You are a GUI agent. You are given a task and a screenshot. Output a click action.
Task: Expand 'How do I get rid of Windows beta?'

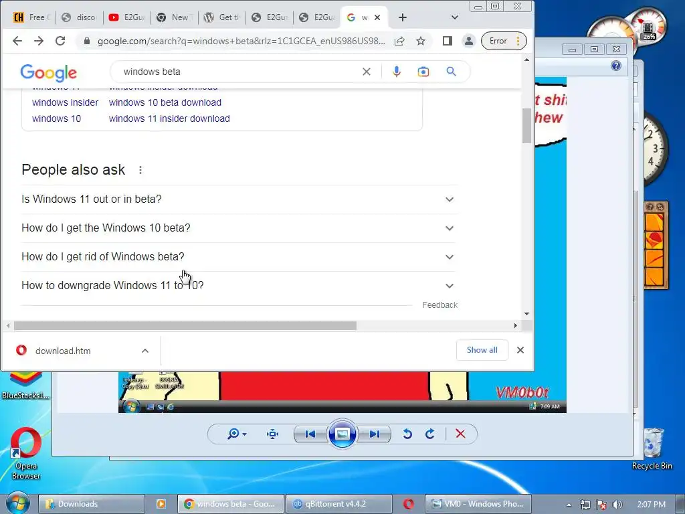239,257
